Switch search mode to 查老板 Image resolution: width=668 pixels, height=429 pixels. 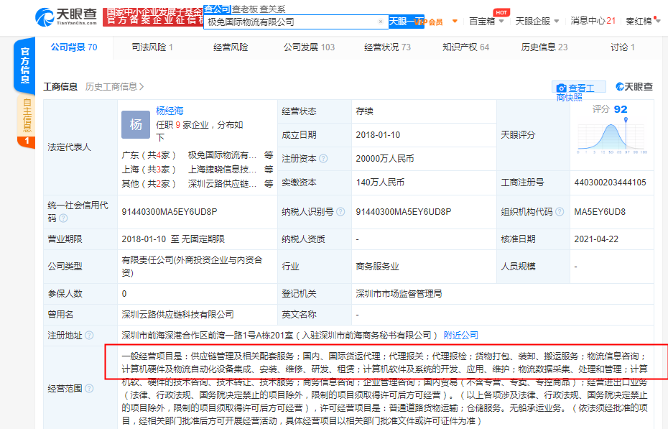coord(243,9)
